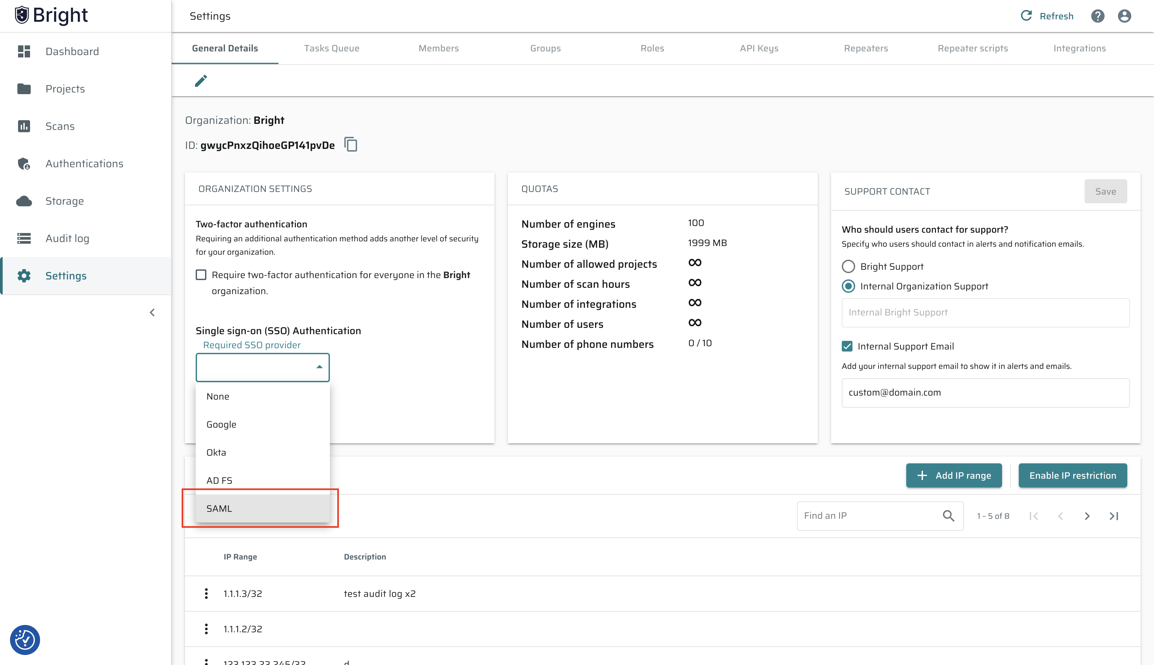The width and height of the screenshot is (1154, 665).
Task: Click the Description column header
Action: (365, 557)
